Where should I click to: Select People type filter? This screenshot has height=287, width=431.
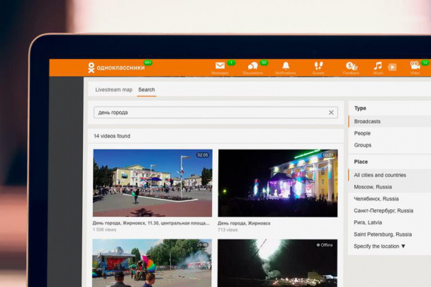(362, 133)
